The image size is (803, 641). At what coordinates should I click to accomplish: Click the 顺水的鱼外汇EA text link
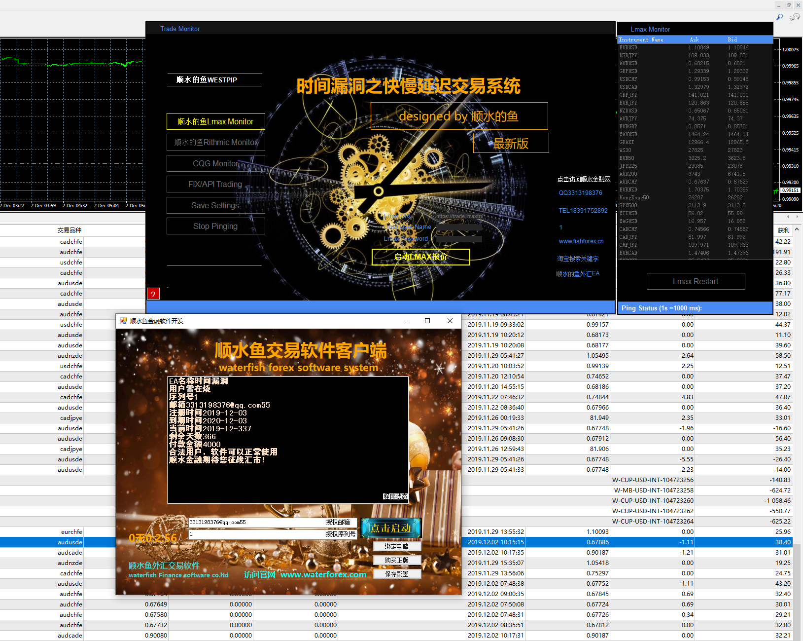point(578,273)
